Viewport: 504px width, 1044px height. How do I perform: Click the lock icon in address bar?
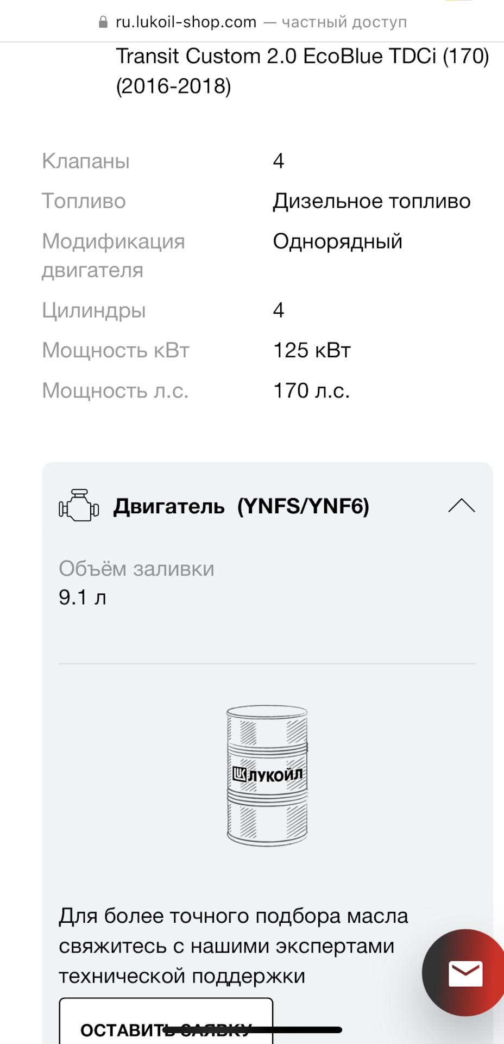coord(103,22)
